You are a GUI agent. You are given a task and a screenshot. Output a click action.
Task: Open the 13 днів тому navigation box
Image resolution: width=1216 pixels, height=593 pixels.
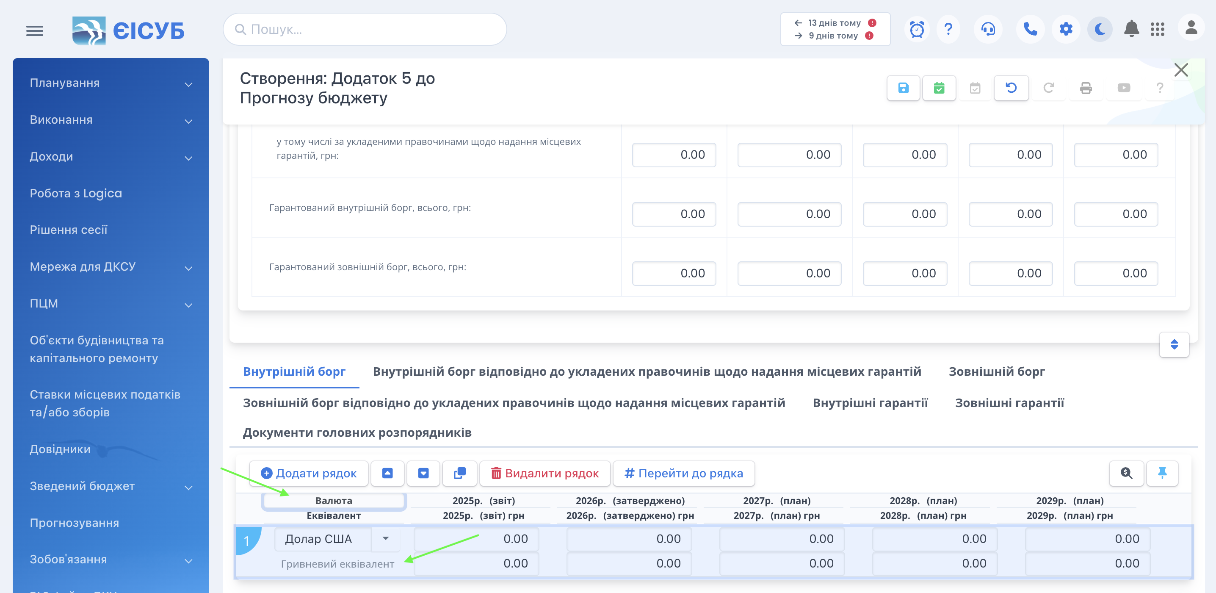835,29
